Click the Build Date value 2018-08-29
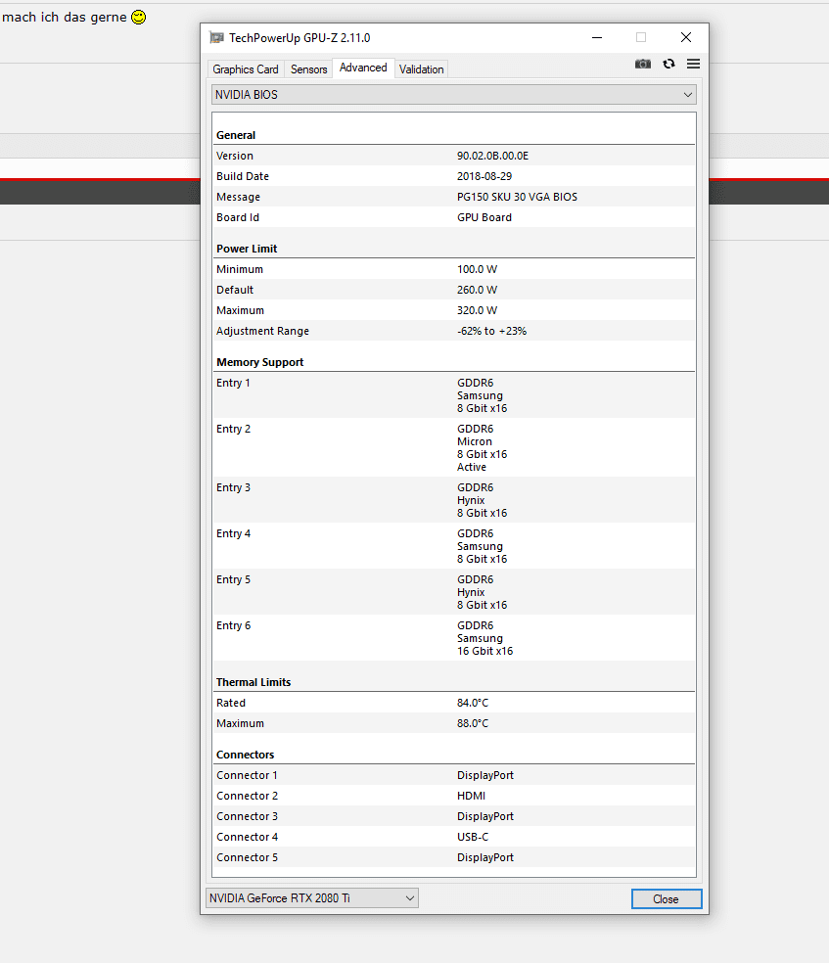Screen dimensions: 829x963 [x=484, y=176]
